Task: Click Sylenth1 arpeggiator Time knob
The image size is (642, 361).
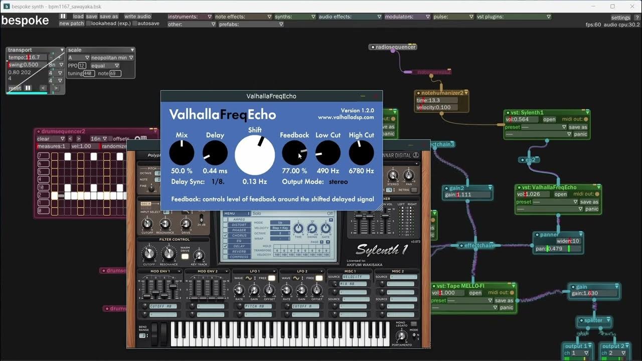Action: (x=298, y=229)
